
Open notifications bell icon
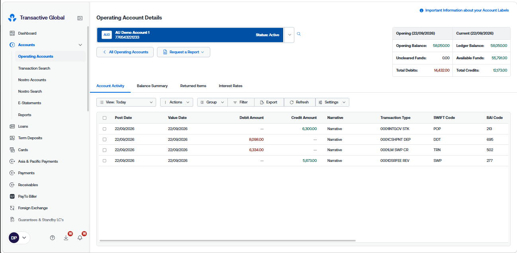[x=80, y=238]
